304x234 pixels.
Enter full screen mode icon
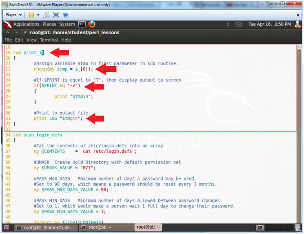tap(56, 15)
